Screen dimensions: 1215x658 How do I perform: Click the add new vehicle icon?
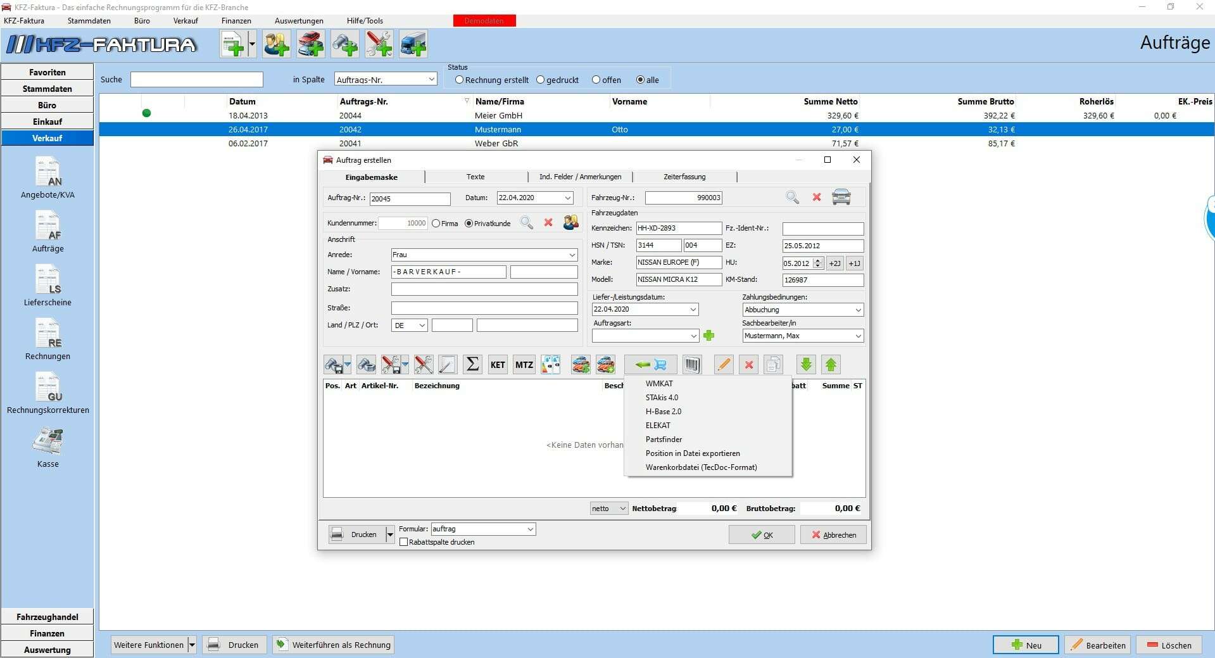(x=311, y=44)
